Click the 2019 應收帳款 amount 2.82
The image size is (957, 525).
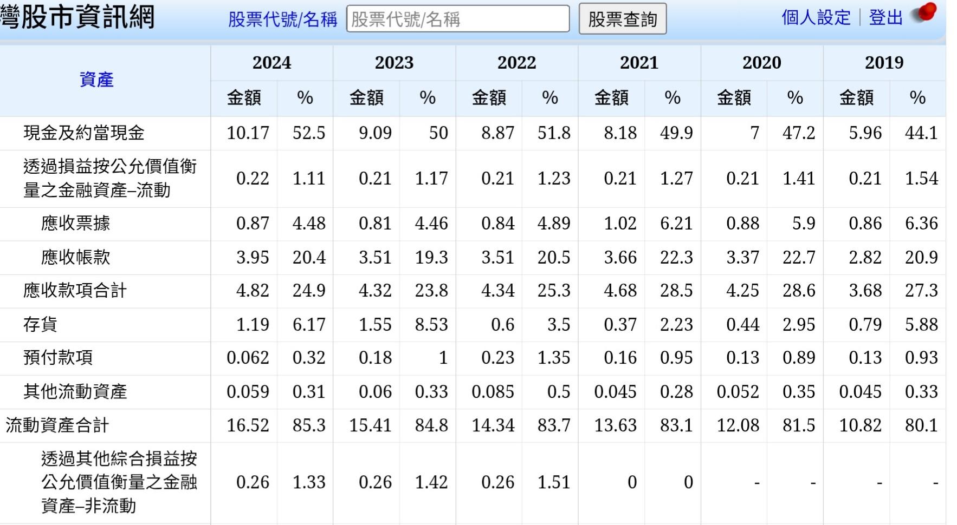tap(865, 257)
